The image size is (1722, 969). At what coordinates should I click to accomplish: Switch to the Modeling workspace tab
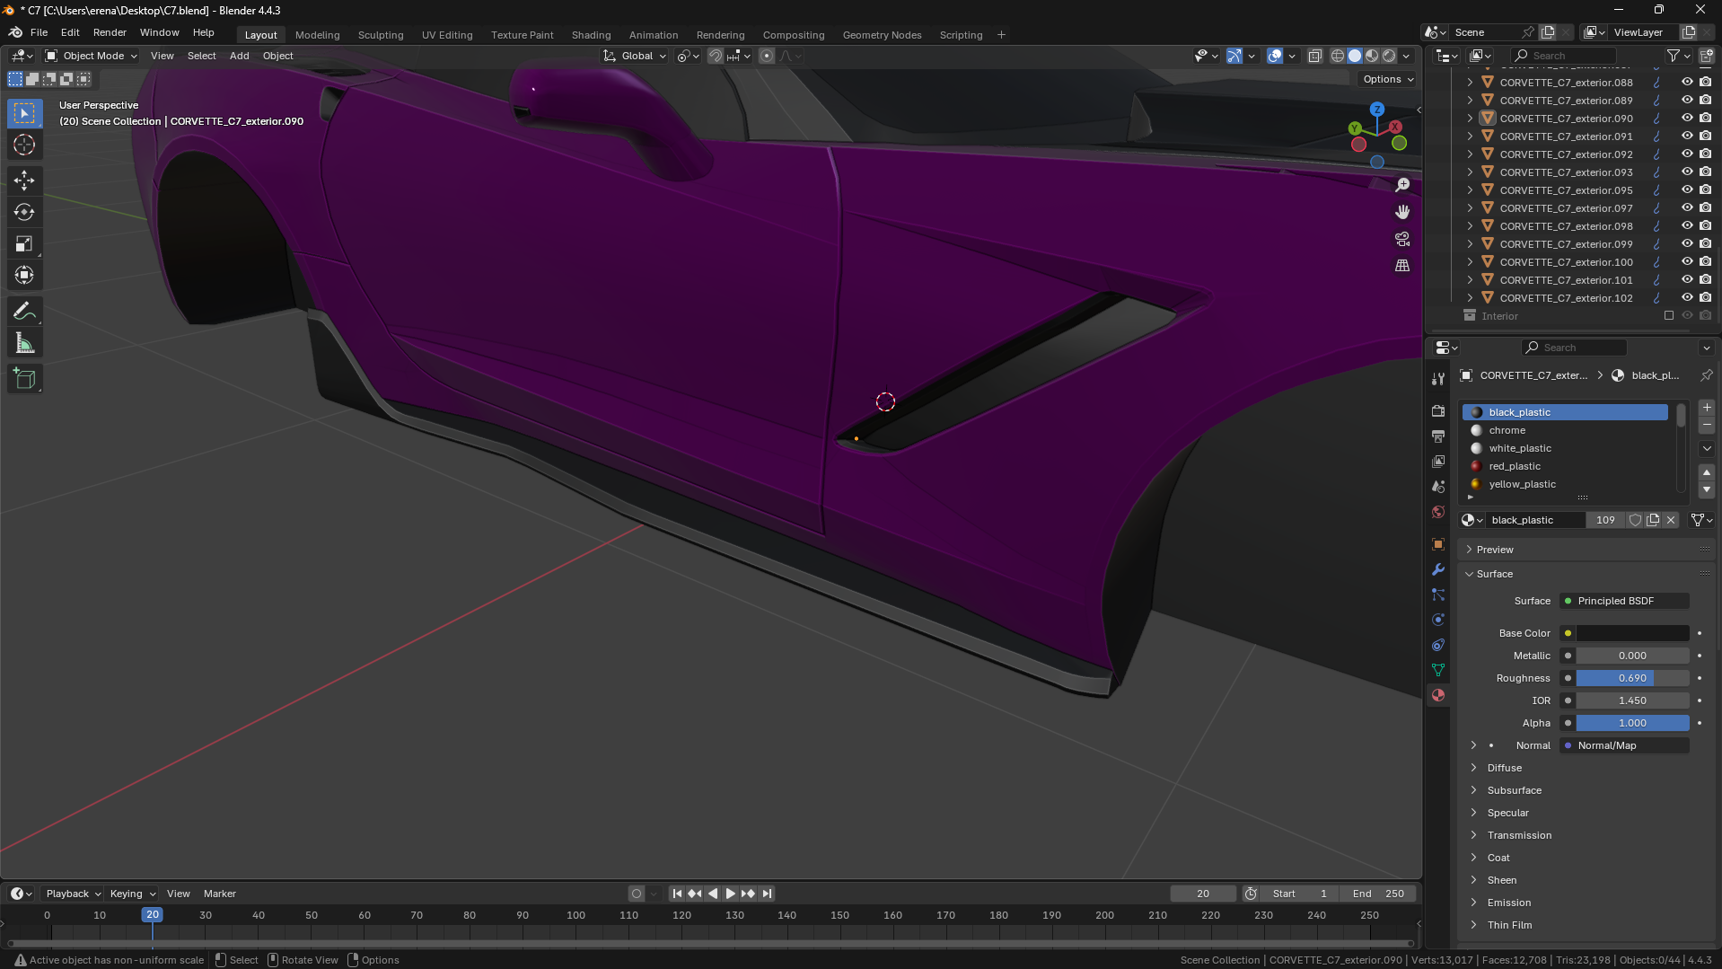317,35
